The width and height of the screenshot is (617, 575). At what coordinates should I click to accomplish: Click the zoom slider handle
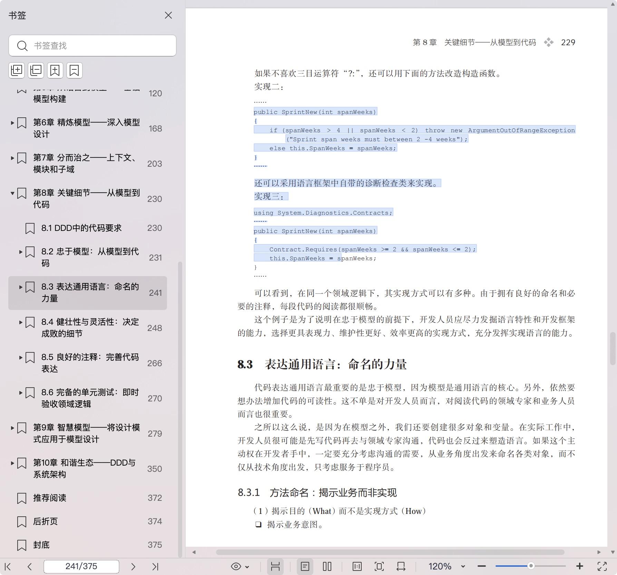coord(531,566)
